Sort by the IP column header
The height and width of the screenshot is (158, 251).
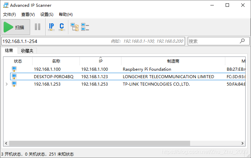[100, 61]
